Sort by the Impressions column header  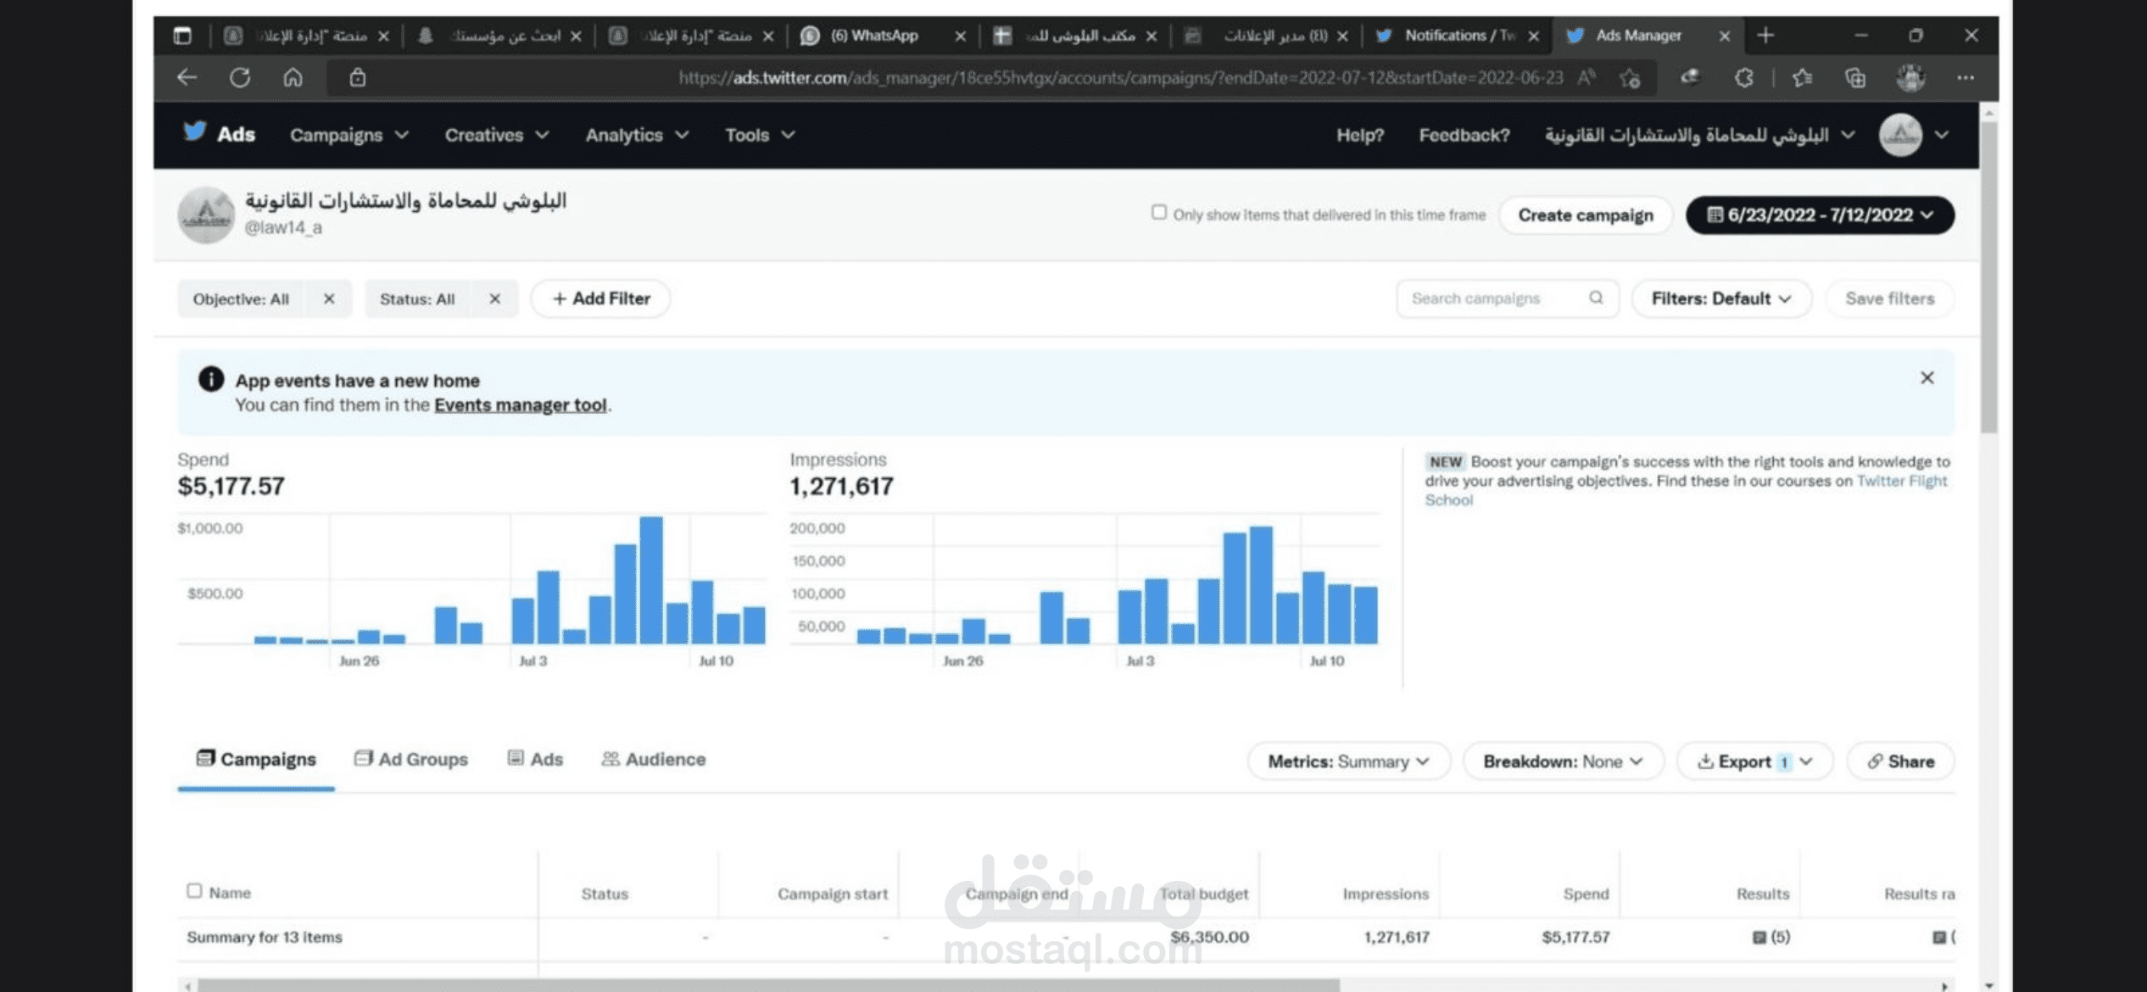pyautogui.click(x=1386, y=894)
